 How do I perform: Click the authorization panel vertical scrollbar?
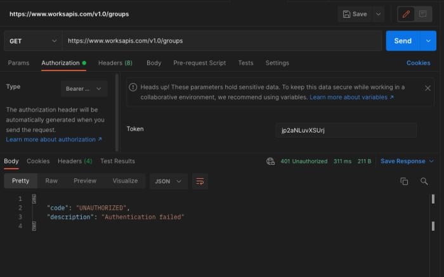point(117,113)
